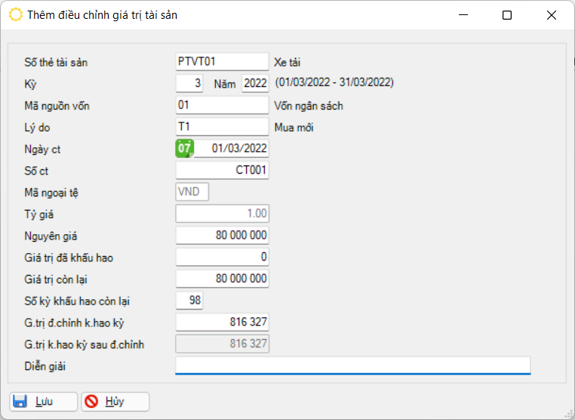The height and width of the screenshot is (420, 575).
Task: Maximize the asset adjustment dialog window
Action: coord(507,15)
